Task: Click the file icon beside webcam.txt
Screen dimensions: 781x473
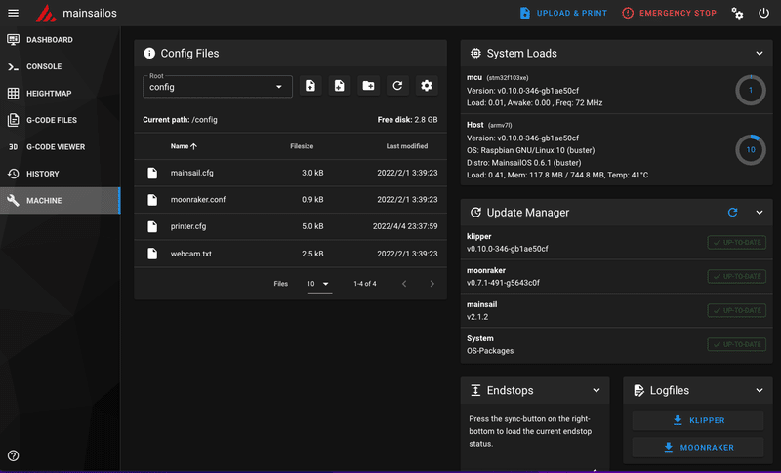Action: (152, 254)
